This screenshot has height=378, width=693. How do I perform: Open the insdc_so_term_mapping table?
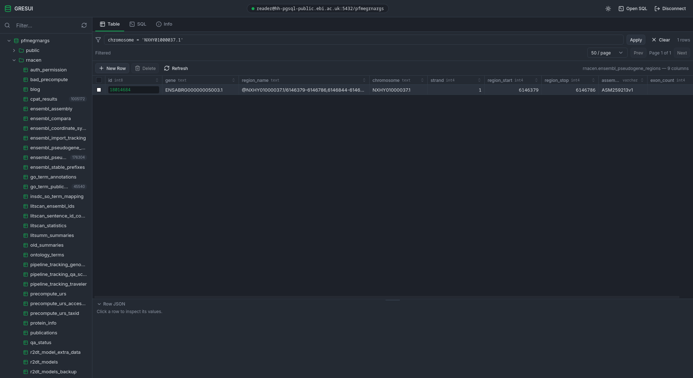57,197
